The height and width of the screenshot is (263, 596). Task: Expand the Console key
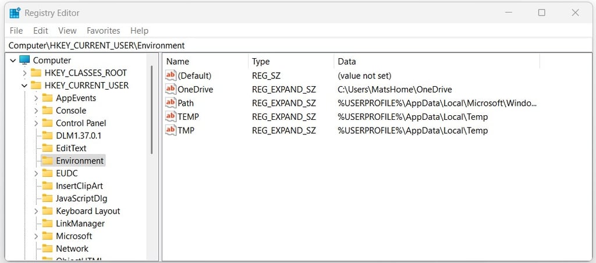pos(36,111)
